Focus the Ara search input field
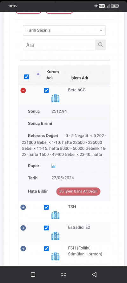127x283 pixels. [59, 45]
